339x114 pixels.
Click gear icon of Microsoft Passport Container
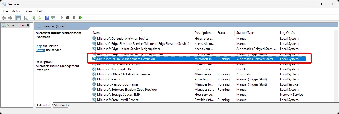pyautogui.click(x=94, y=84)
